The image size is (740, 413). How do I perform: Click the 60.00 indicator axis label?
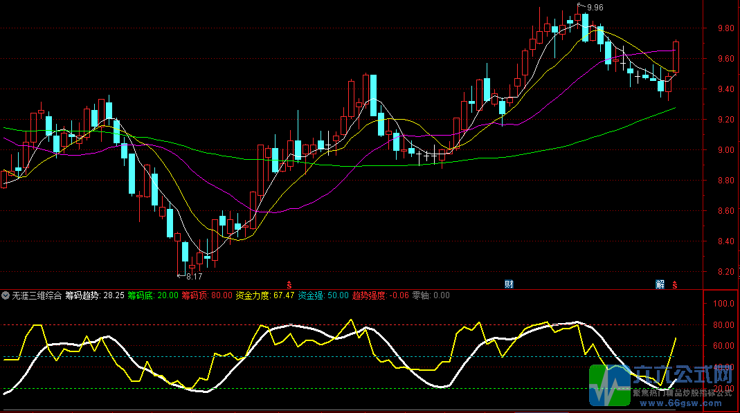[x=723, y=346]
